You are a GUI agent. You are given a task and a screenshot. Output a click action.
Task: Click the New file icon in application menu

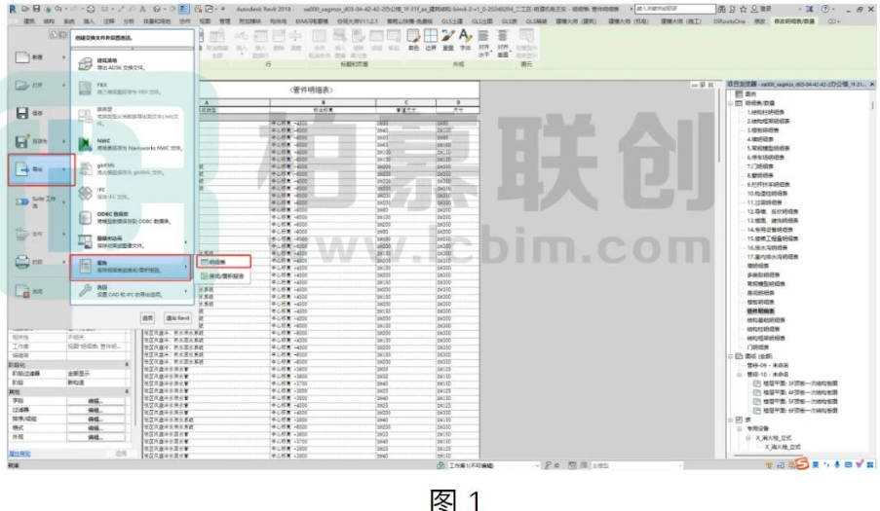[x=21, y=57]
